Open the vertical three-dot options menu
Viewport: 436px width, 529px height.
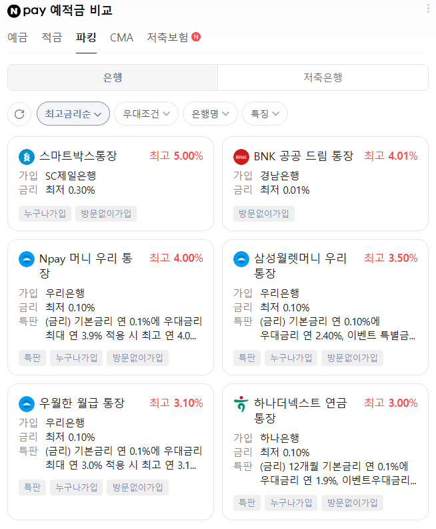(428, 9)
